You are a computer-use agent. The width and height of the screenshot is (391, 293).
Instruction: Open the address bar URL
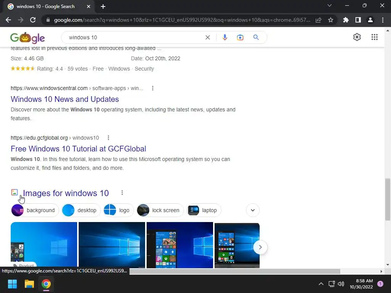(x=182, y=20)
